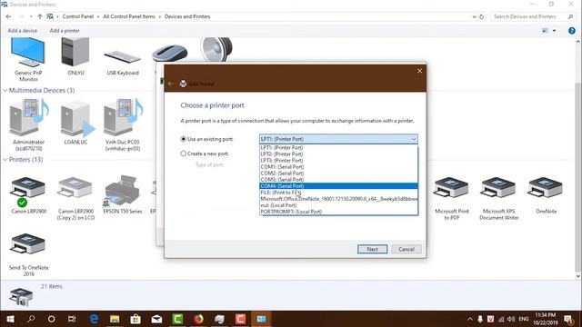582x327 pixels.
Task: Collapse the Printers group
Action: click(5, 160)
